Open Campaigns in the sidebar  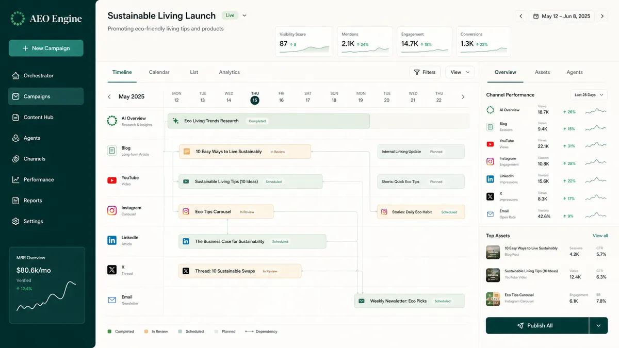pos(46,96)
